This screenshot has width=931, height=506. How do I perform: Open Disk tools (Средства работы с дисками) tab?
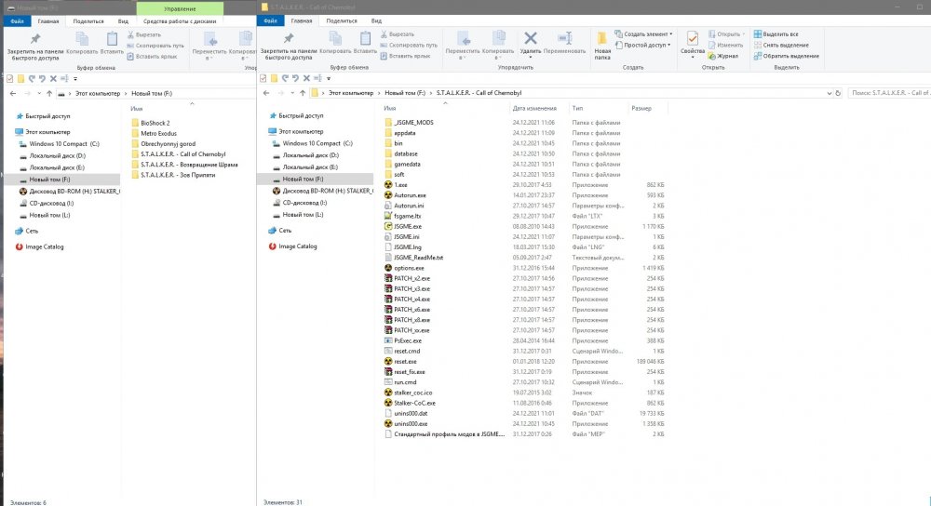point(180,21)
